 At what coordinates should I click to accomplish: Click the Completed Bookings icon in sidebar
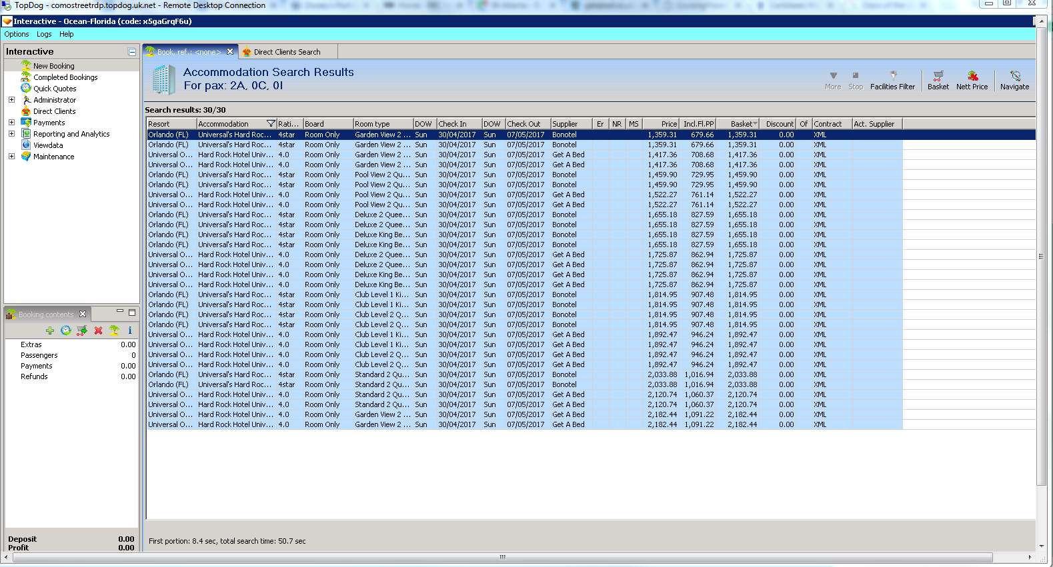[x=26, y=77]
